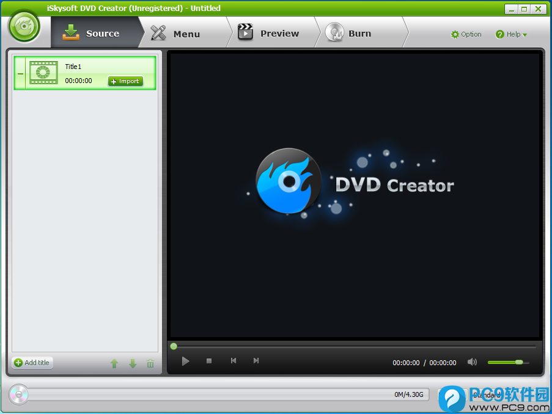
Task: Stop the preview playback
Action: coord(209,361)
